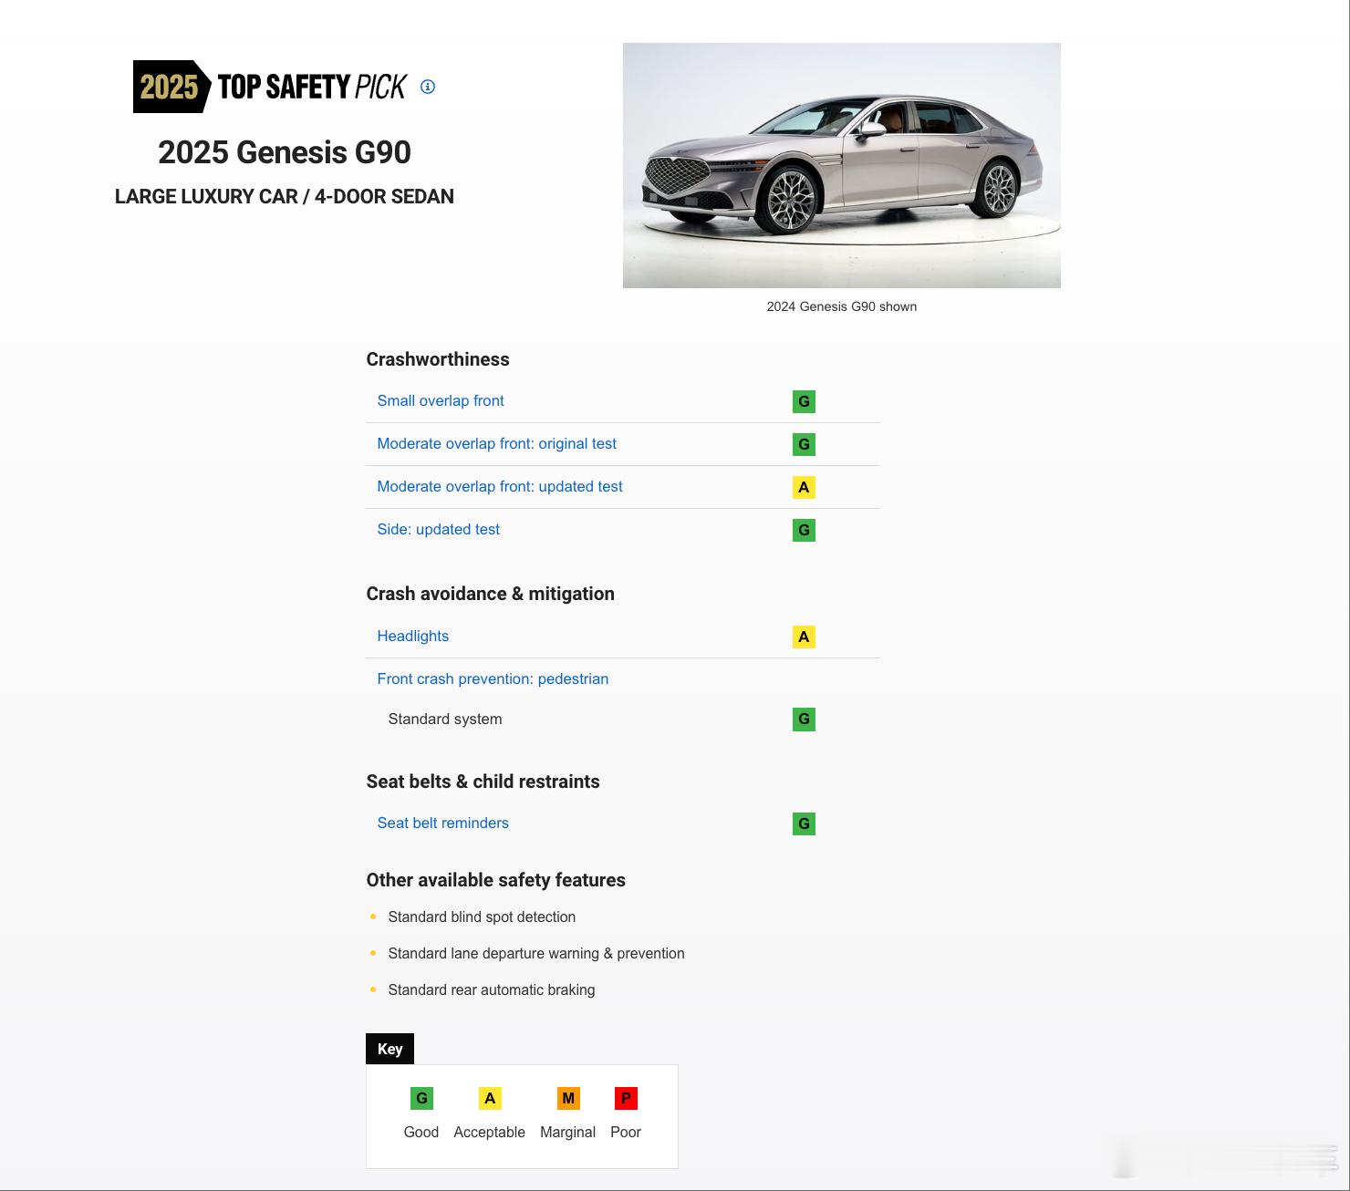Image resolution: width=1350 pixels, height=1191 pixels.
Task: Click the Top Safety Pick info icon
Action: [x=428, y=87]
